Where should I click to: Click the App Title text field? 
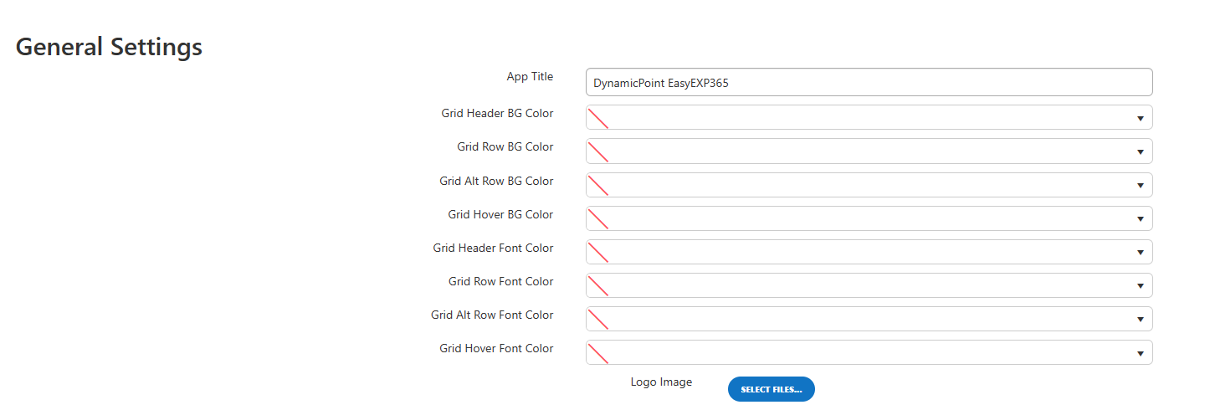point(869,82)
